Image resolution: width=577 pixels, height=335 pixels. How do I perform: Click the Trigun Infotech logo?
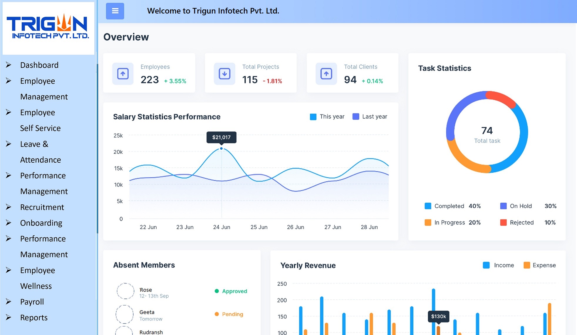click(x=48, y=28)
